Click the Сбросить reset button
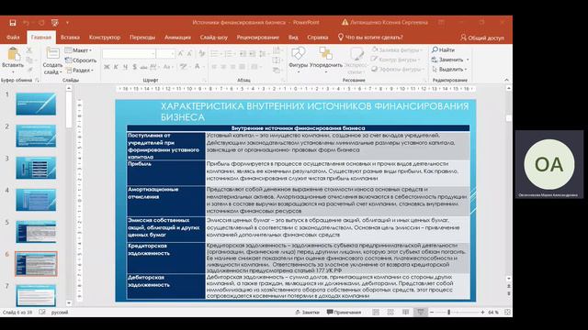 point(80,60)
